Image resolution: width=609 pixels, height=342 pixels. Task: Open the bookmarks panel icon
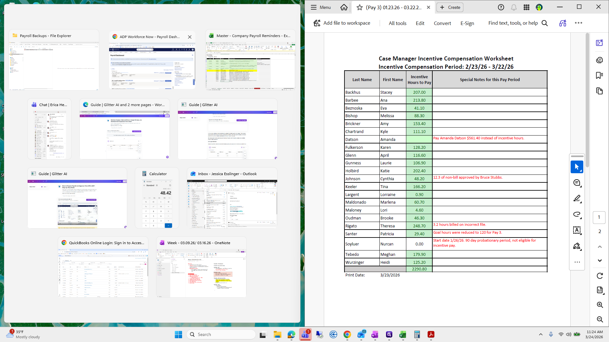599,75
